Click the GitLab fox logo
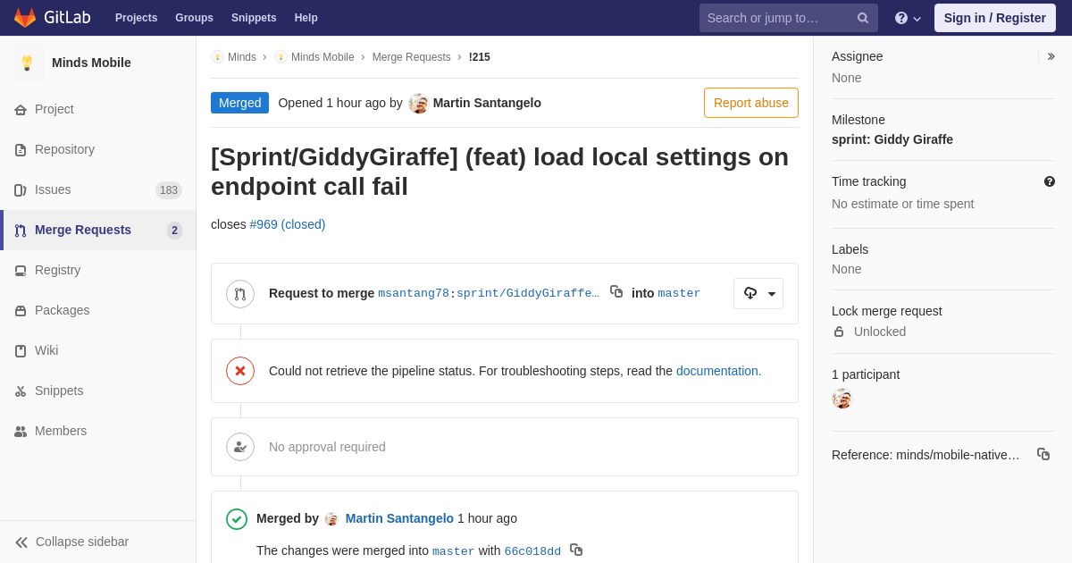This screenshot has height=563, width=1072. 25,18
